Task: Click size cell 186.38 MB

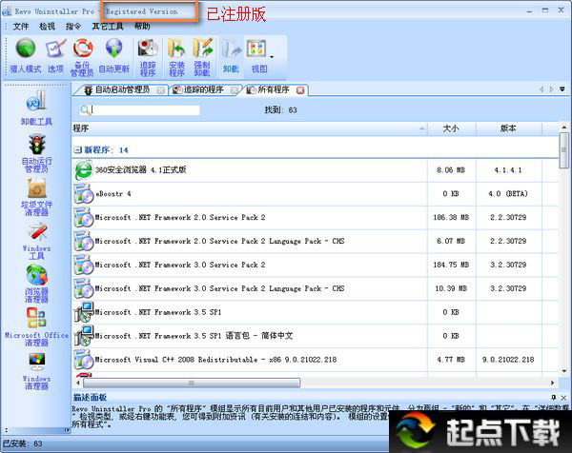Action: (x=451, y=217)
